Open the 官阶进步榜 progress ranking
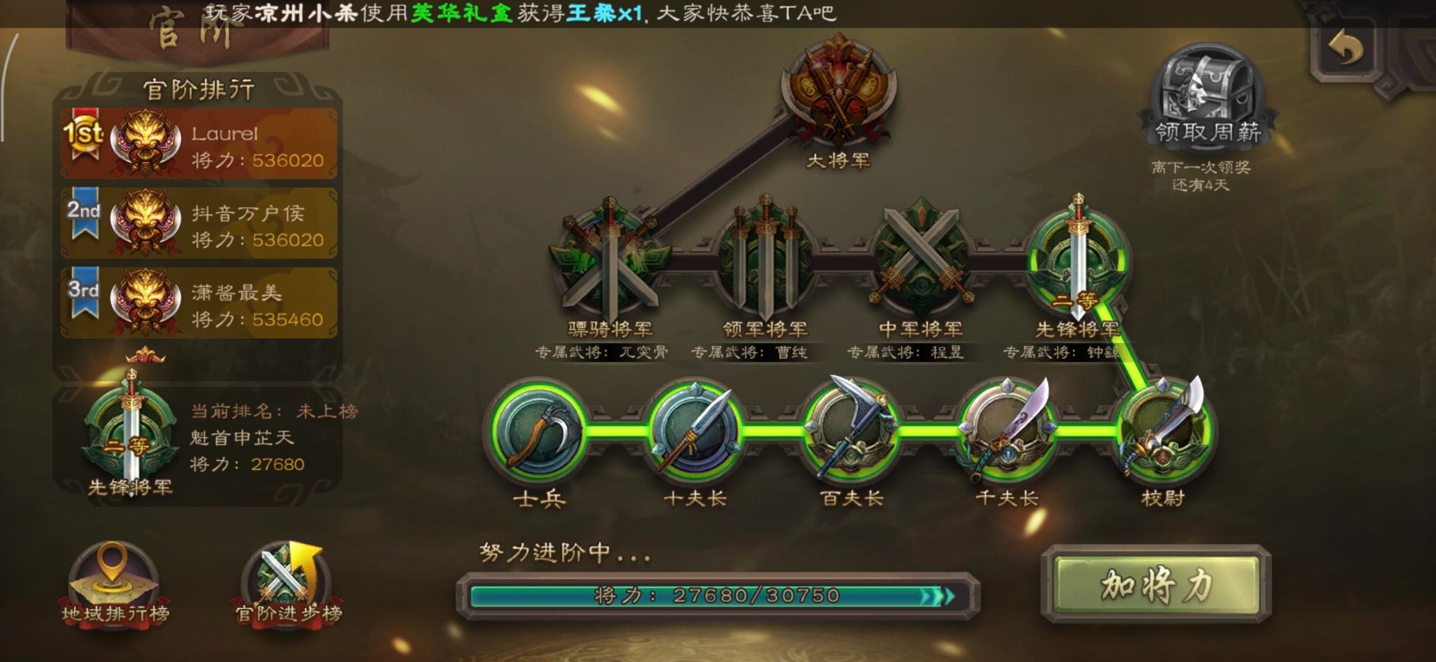Screen dimensions: 1436x662 [289, 584]
